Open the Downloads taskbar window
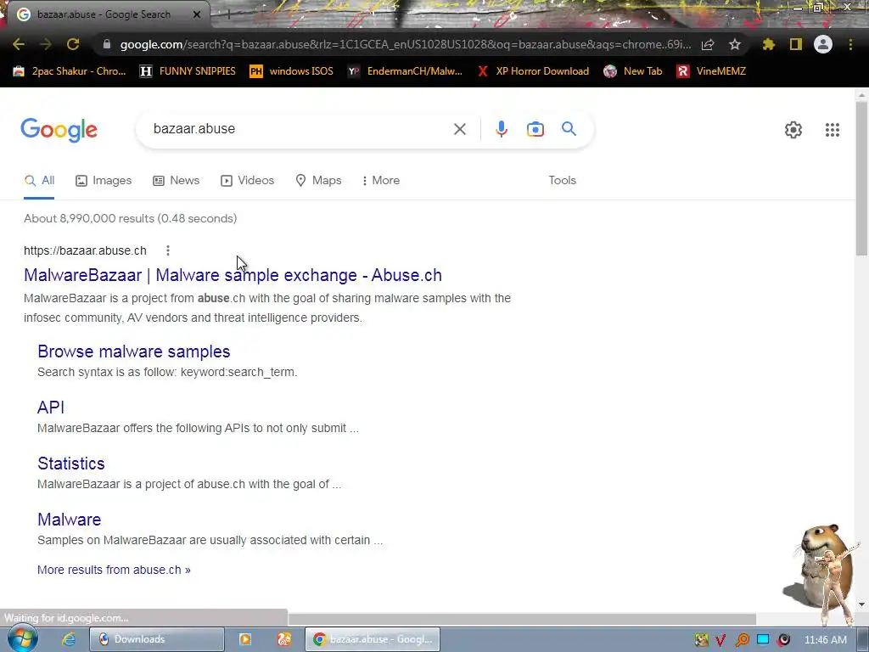Image resolution: width=869 pixels, height=652 pixels. [157, 639]
